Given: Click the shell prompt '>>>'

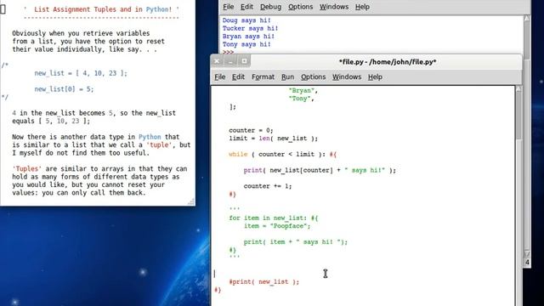Looking at the screenshot, I should (x=228, y=52).
